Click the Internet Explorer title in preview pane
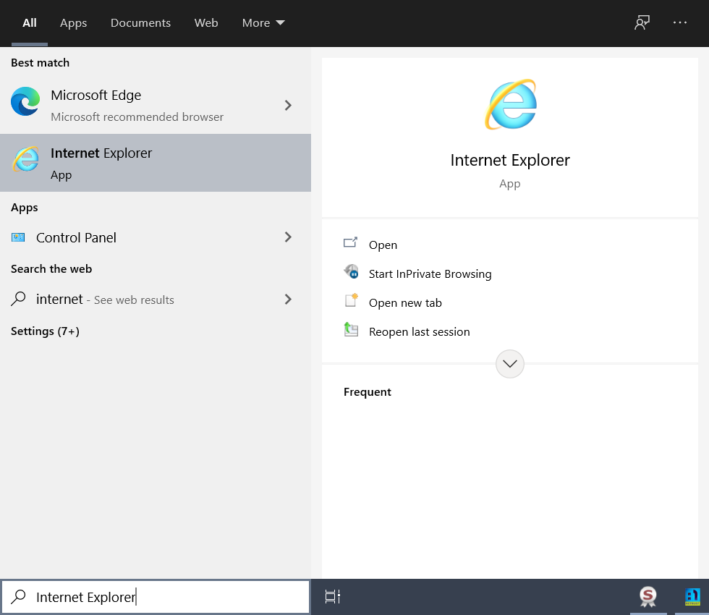The image size is (709, 615). [x=510, y=160]
